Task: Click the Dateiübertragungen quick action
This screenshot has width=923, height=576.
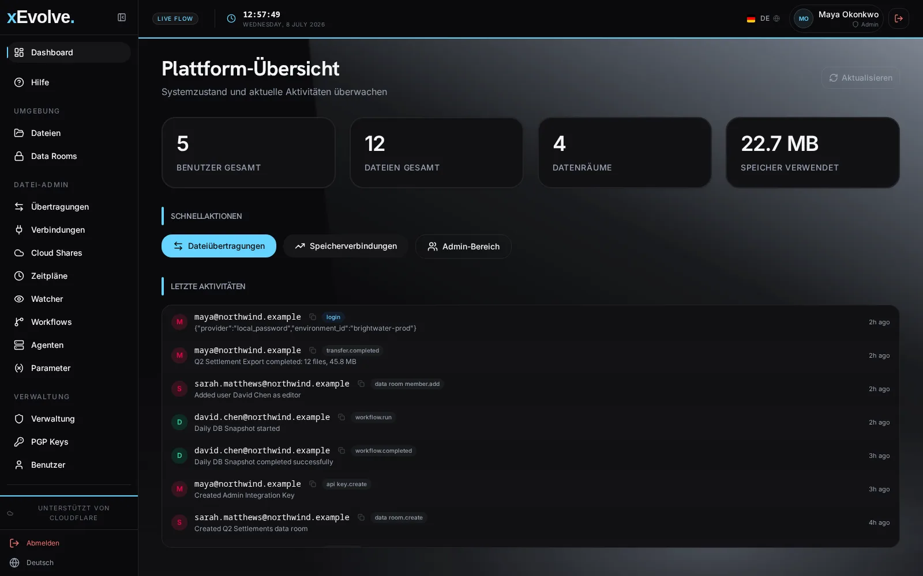Action: 219,246
